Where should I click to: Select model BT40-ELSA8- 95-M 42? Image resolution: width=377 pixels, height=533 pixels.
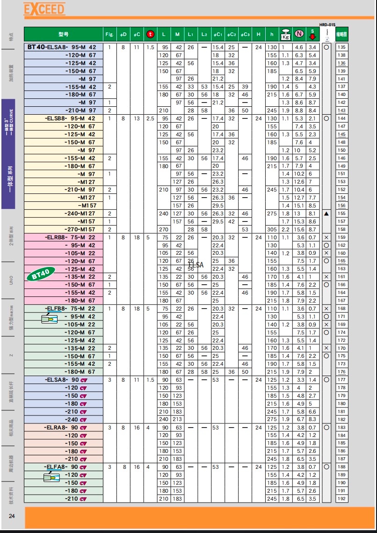[64, 47]
